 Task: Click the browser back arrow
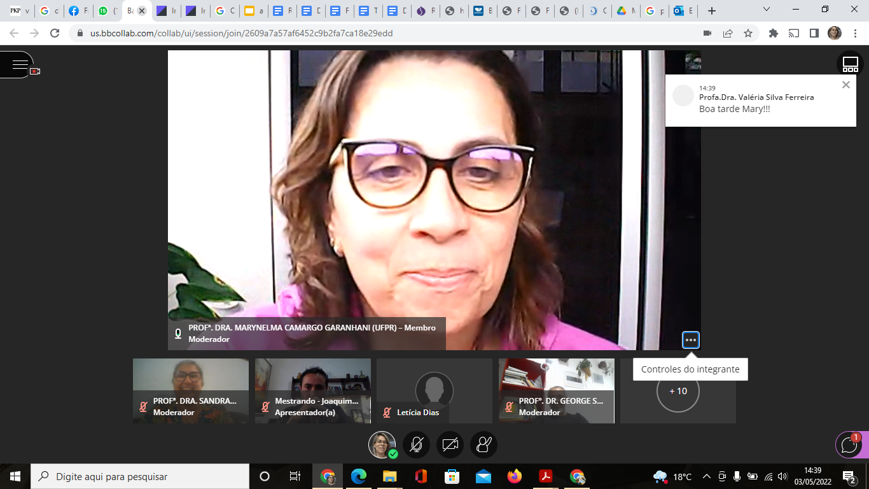14,33
